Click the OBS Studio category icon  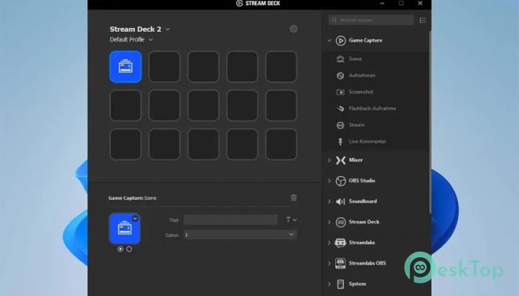[x=340, y=181]
